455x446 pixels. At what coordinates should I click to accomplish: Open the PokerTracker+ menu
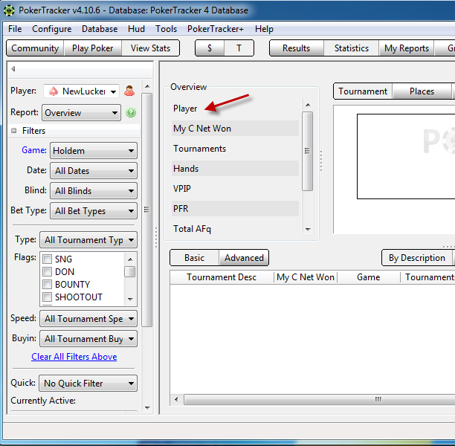pyautogui.click(x=216, y=29)
